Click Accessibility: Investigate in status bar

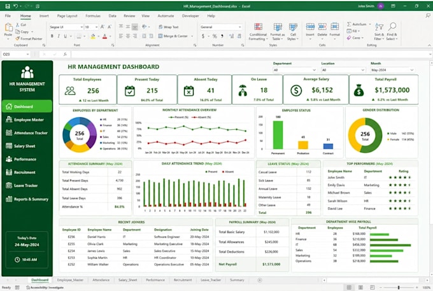[x=45, y=288]
